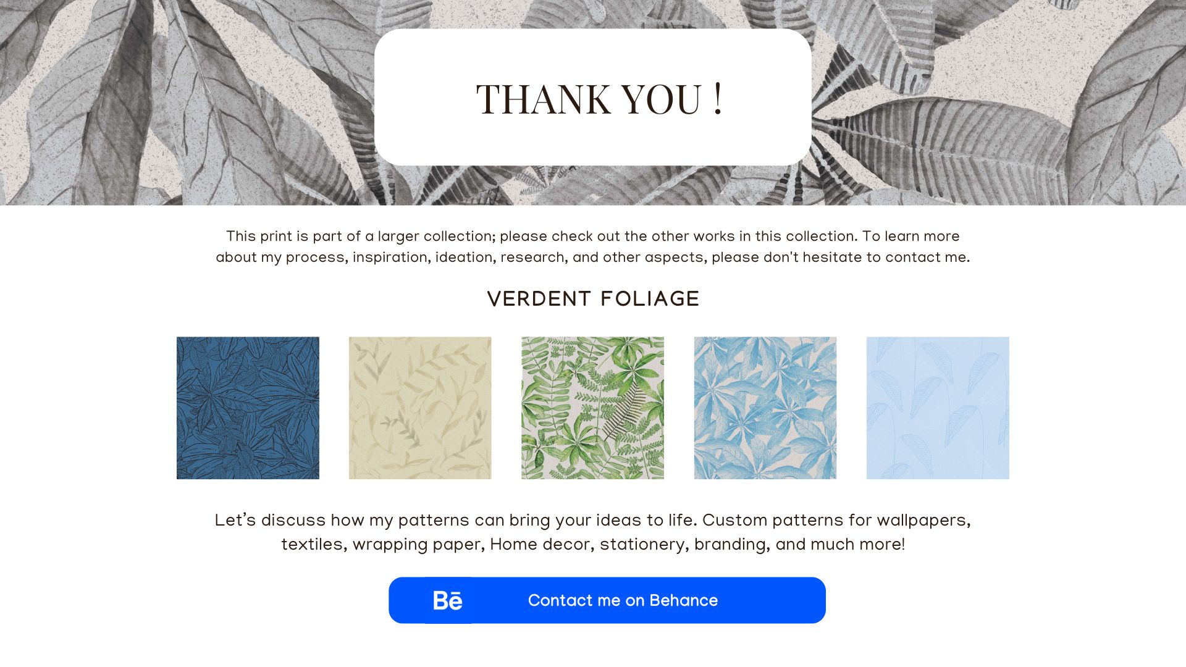Click the word FOLIAGE in the title
This screenshot has height=667, width=1186.
point(650,300)
